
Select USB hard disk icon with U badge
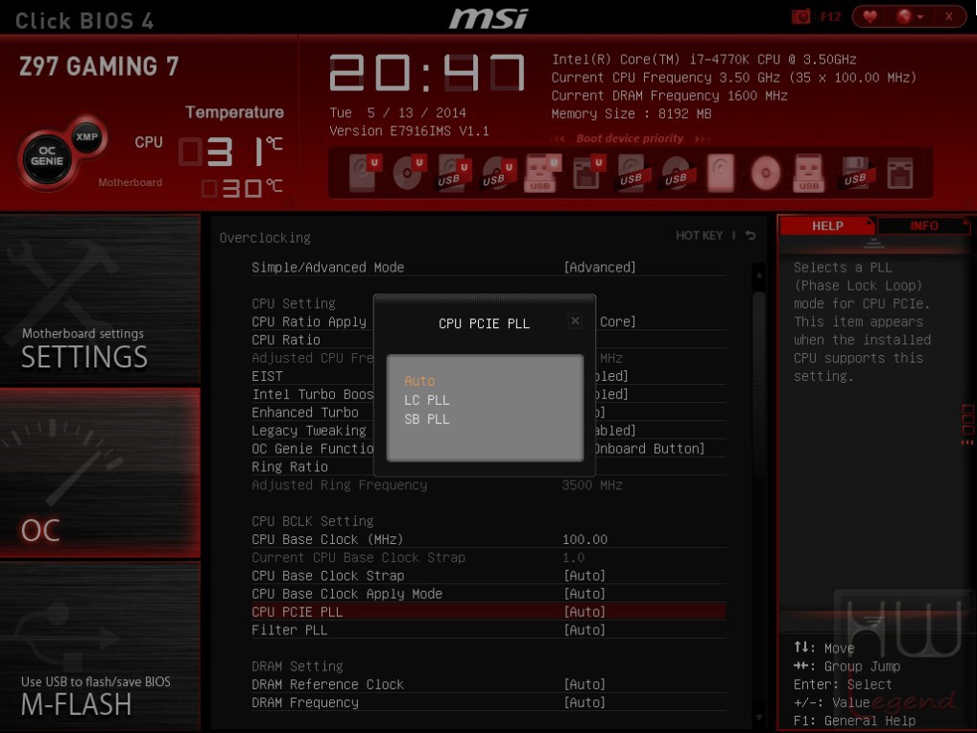pos(453,173)
